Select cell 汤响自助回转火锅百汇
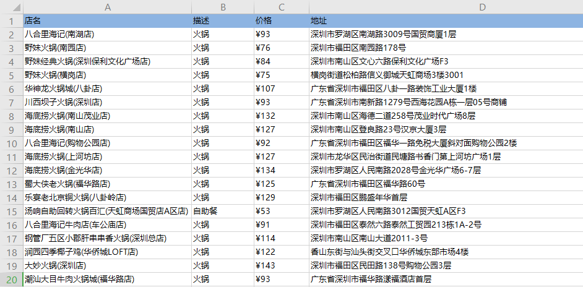Screen dimensions: 583x287 [108, 212]
